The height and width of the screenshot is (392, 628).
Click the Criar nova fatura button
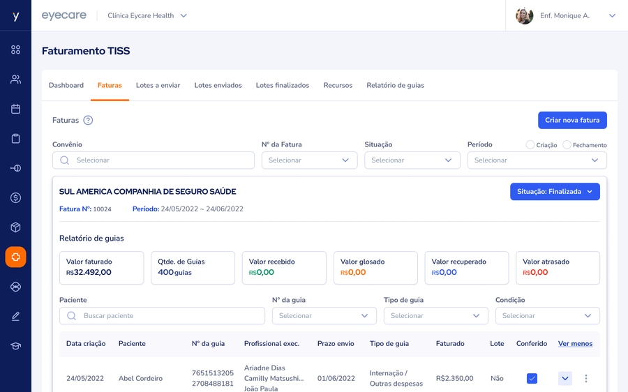click(572, 120)
